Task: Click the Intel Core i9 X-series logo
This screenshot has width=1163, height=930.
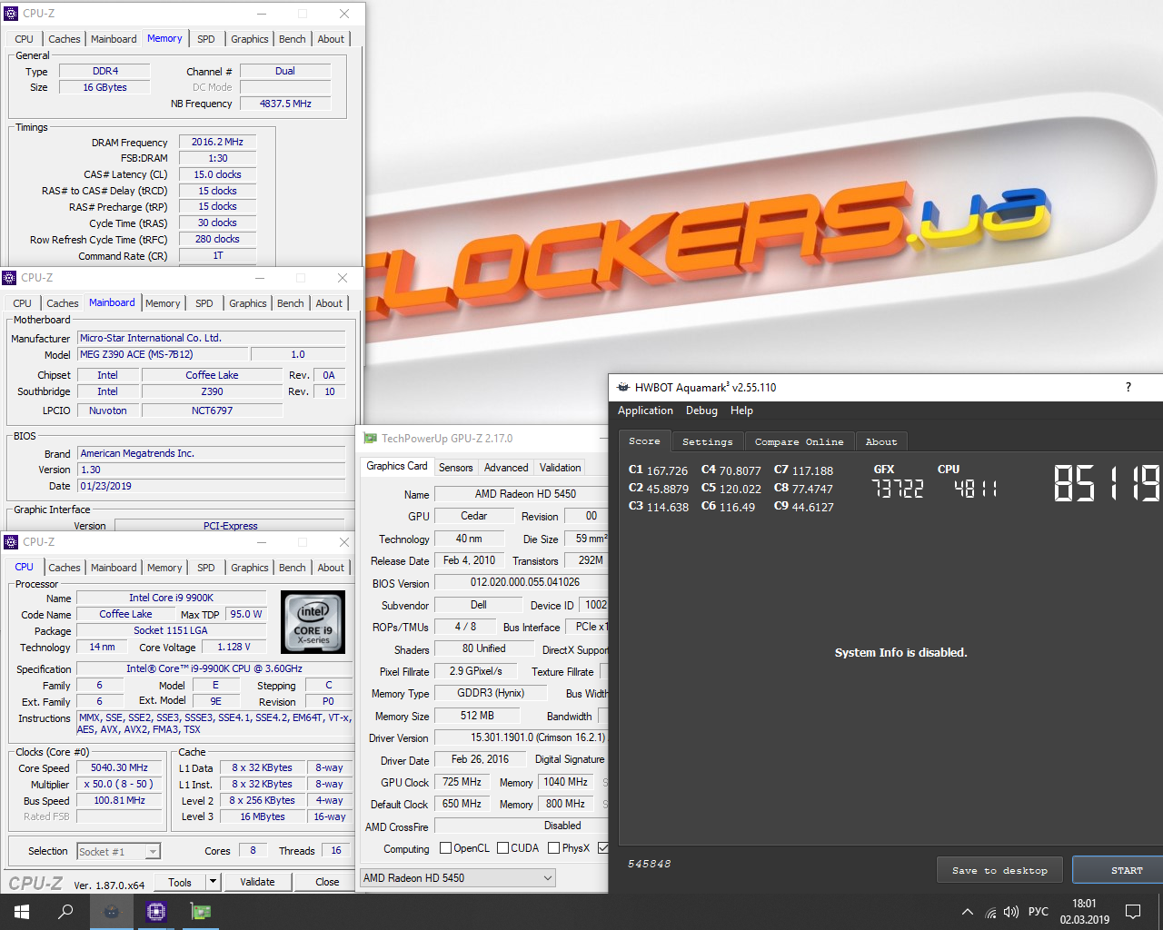Action: click(x=313, y=622)
